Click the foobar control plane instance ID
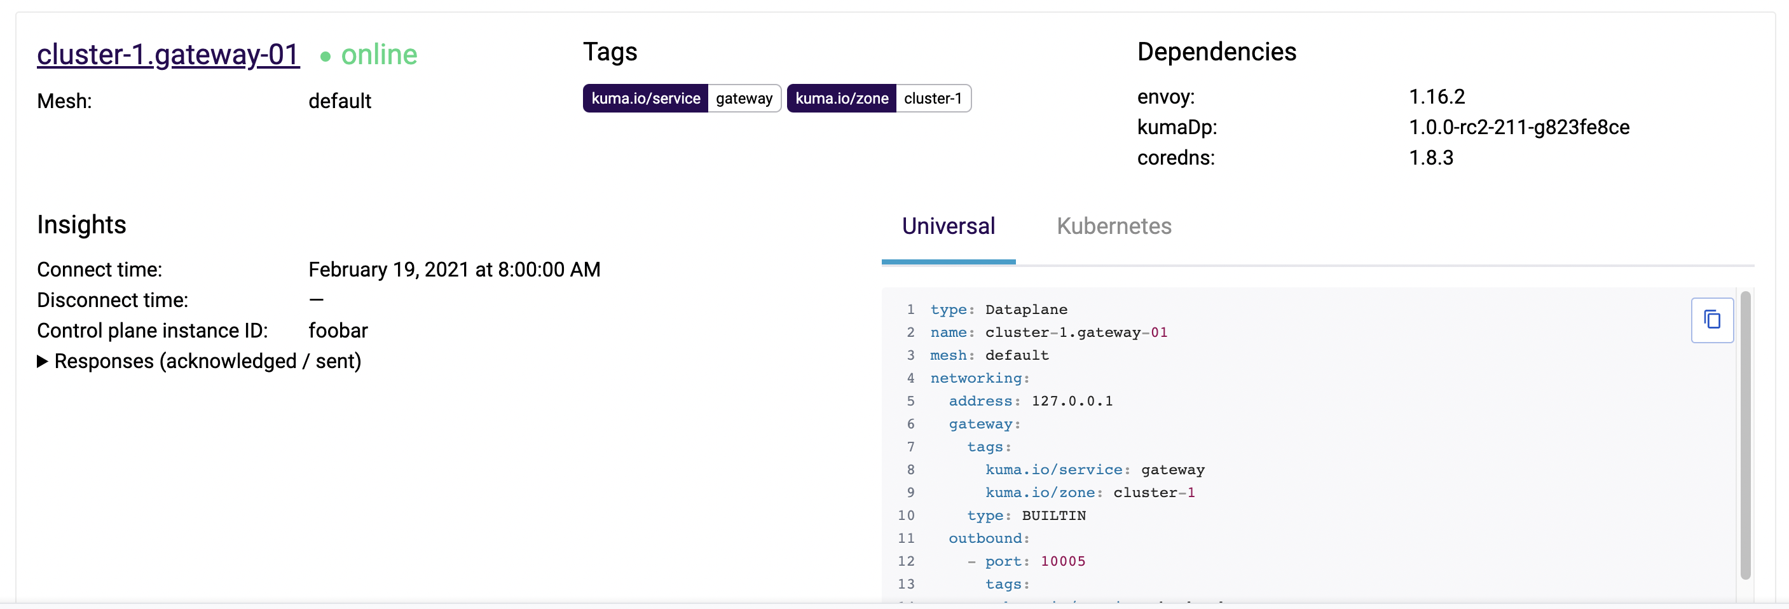 pyautogui.click(x=338, y=330)
